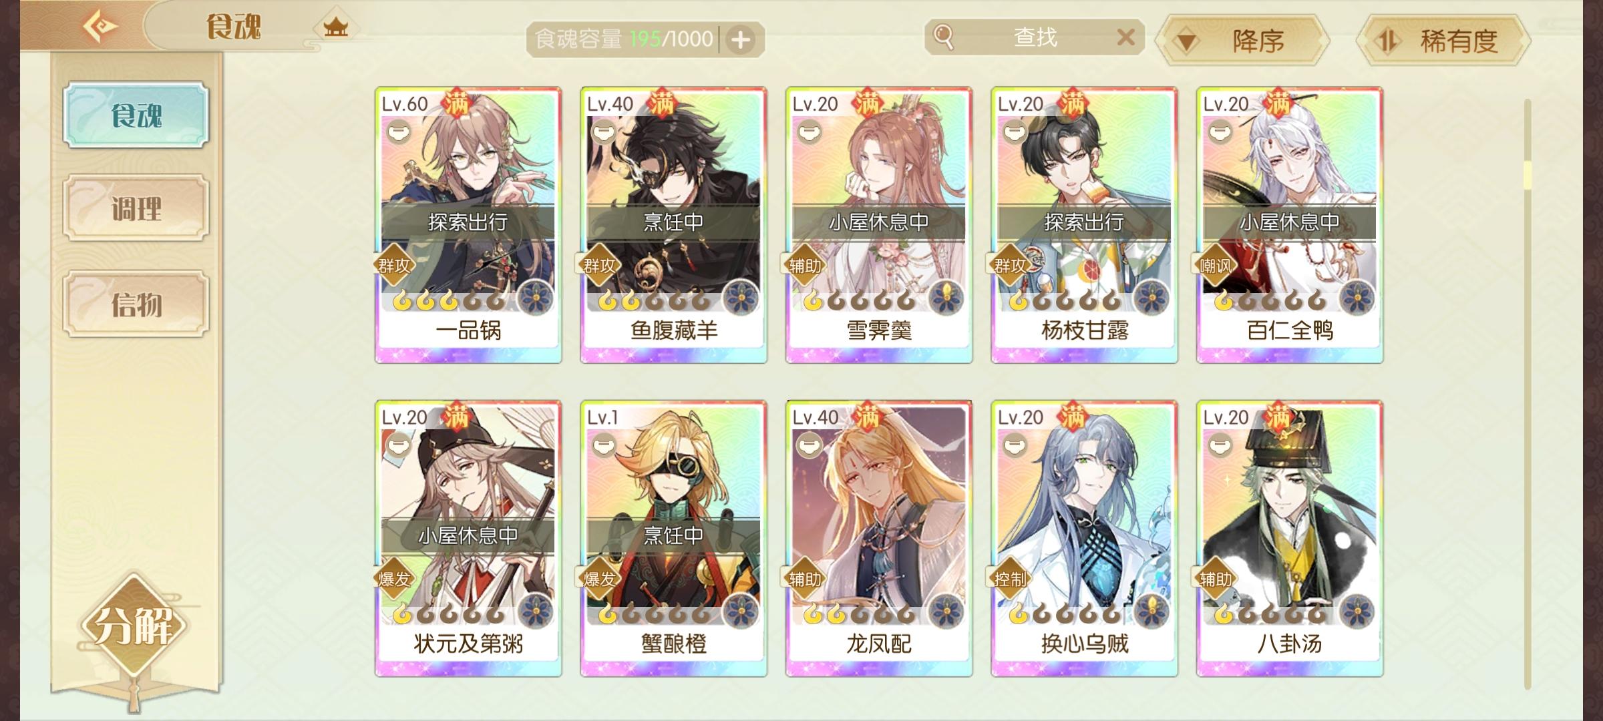Select the 八卦汤 card
This screenshot has width=1603, height=721.
(1290, 539)
